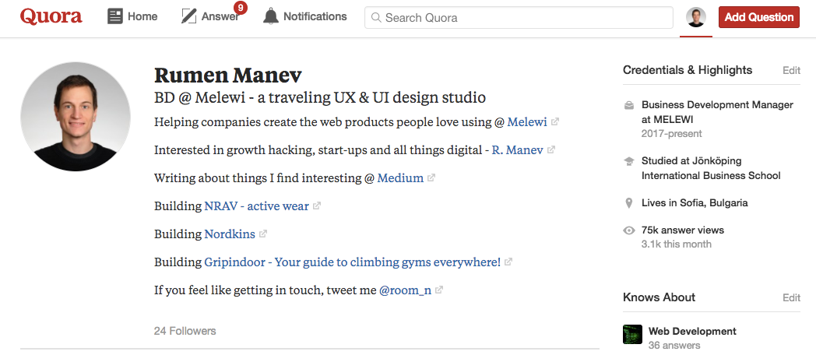This screenshot has height=362, width=816.
Task: Click the Notifications bell icon
Action: click(271, 16)
